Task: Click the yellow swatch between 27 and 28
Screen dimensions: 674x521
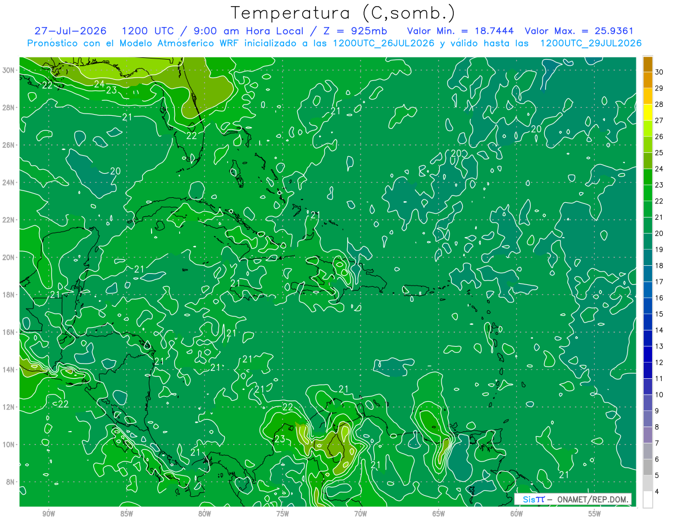Action: [x=648, y=112]
